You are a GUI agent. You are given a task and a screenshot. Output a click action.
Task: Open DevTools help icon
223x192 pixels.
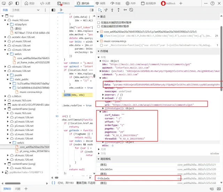213,3
